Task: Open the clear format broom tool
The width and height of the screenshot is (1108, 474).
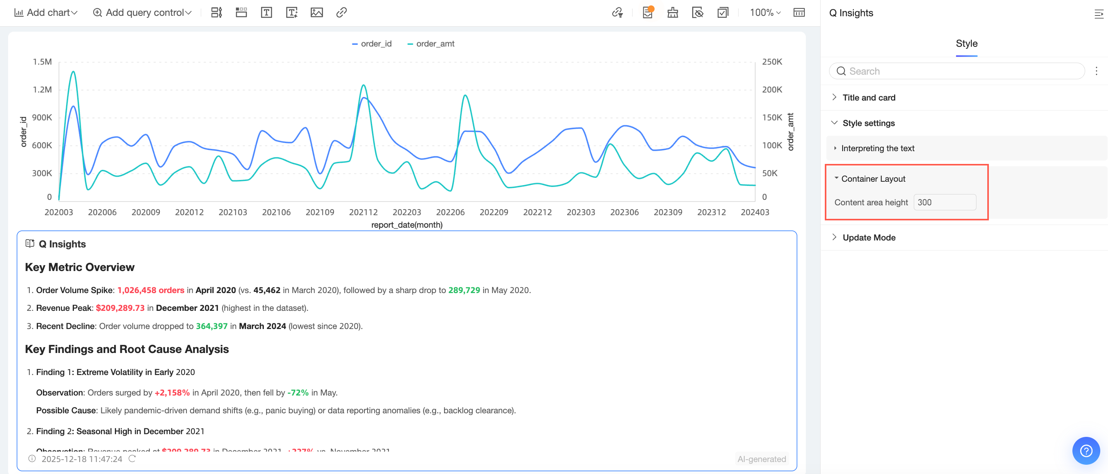Action: 673,12
